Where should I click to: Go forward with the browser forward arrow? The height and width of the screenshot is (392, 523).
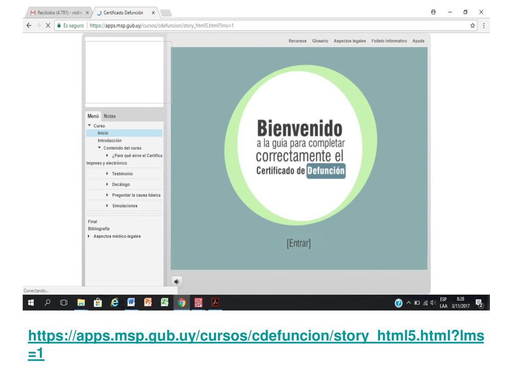(38, 26)
